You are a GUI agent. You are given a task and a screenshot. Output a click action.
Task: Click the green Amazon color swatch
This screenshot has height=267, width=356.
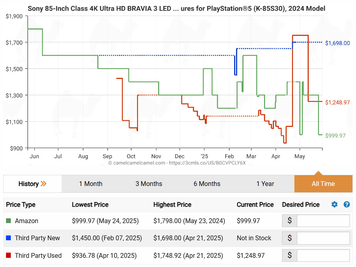[x=8, y=221]
